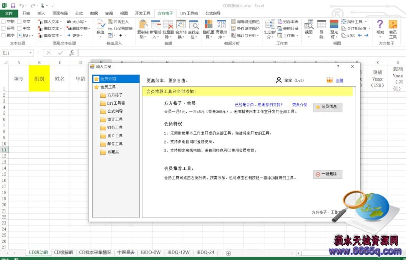Open the 文件 File tab

[9, 13]
